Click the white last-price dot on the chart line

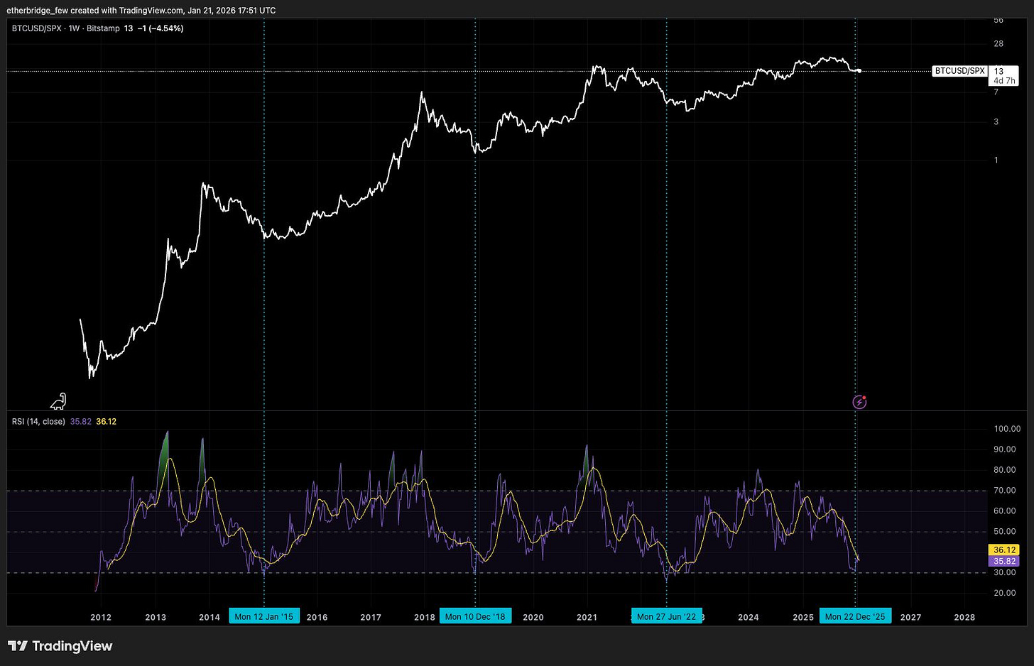pos(859,70)
